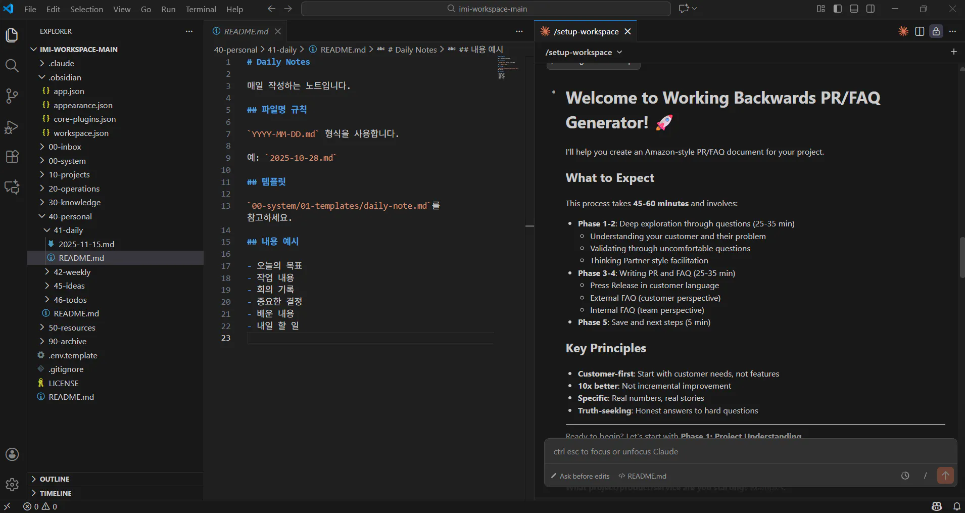Switch to the README.md editor tab

tap(246, 31)
